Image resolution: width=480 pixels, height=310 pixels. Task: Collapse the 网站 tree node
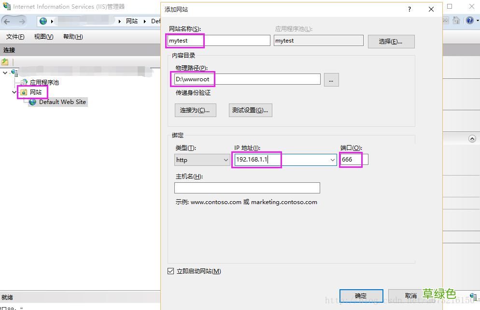tap(14, 92)
